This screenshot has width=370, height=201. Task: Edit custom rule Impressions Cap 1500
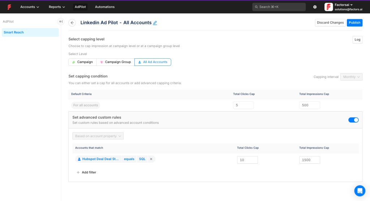tap(309, 160)
